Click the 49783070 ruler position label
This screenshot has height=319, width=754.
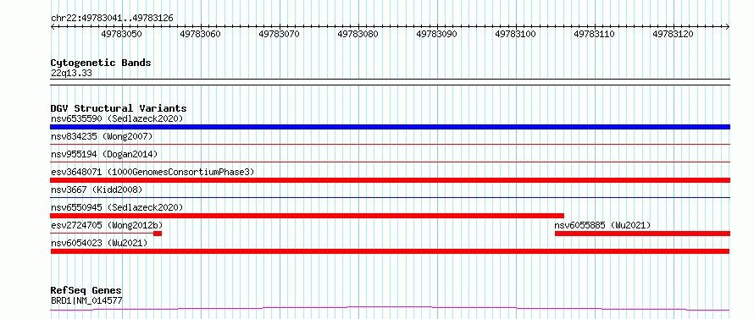pyautogui.click(x=279, y=34)
